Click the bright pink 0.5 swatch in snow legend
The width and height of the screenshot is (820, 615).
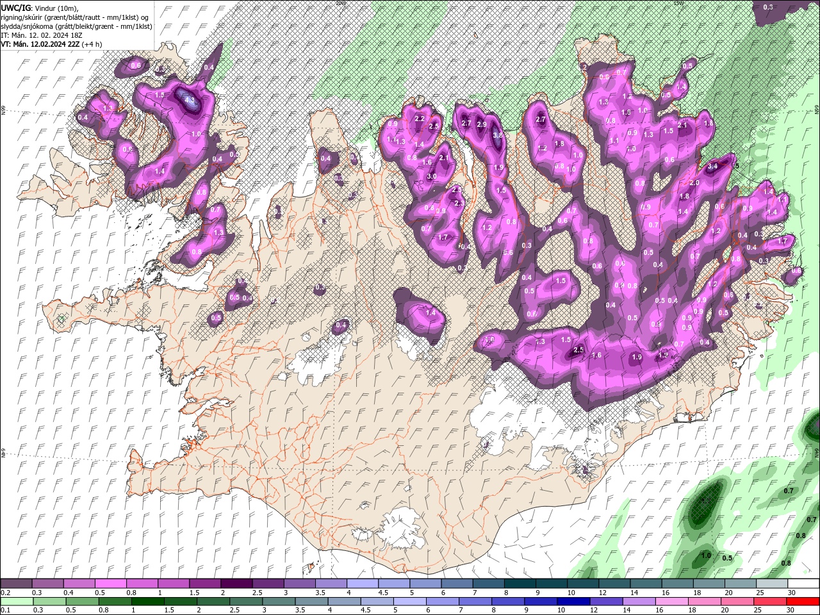click(111, 584)
